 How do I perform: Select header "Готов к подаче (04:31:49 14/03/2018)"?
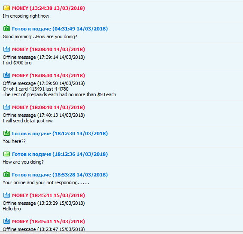[60, 29]
